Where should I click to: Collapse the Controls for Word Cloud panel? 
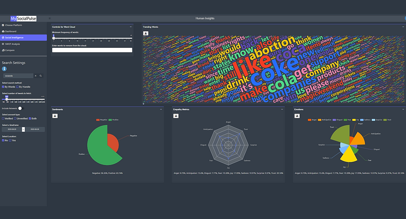point(131,27)
